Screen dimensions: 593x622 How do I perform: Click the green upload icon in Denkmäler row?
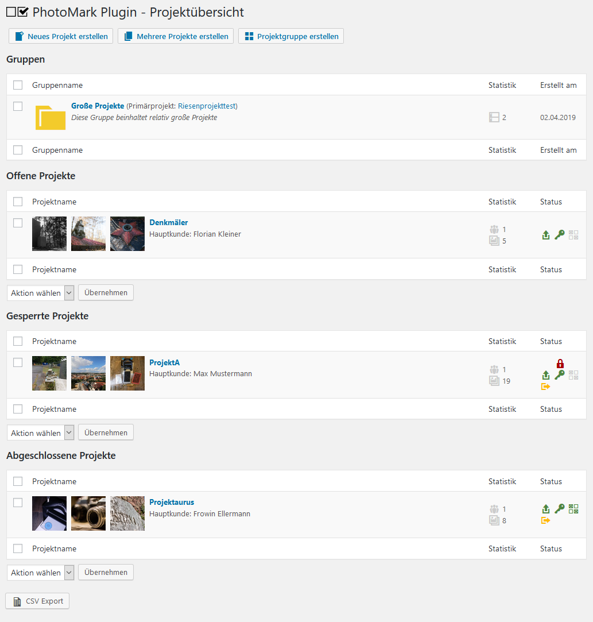click(x=546, y=235)
